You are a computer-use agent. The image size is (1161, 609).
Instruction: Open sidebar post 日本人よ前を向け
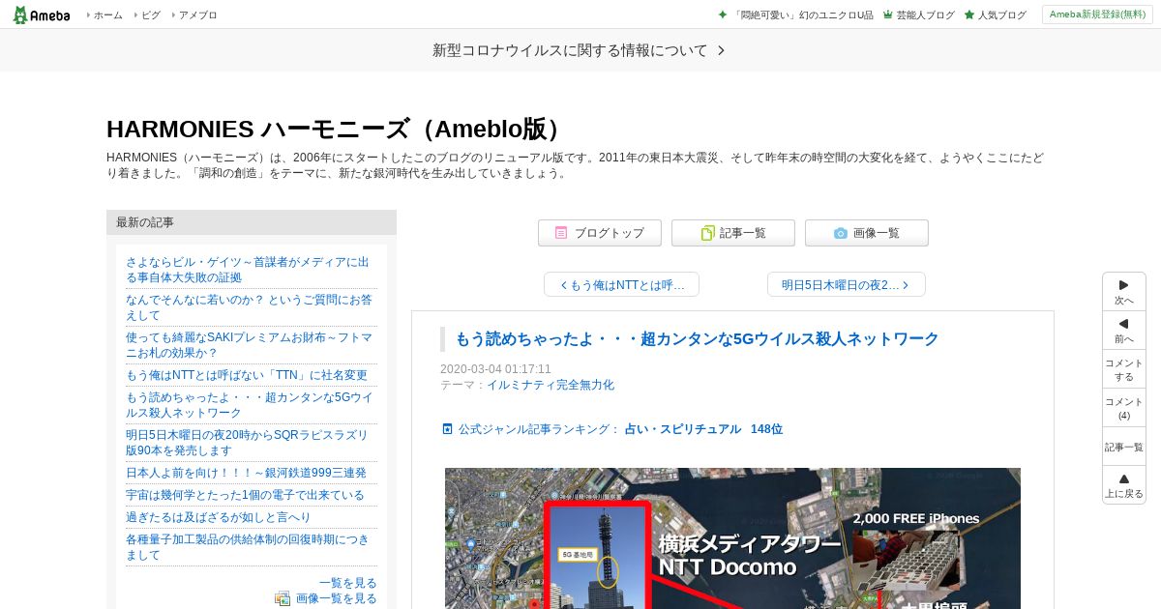[x=246, y=473]
